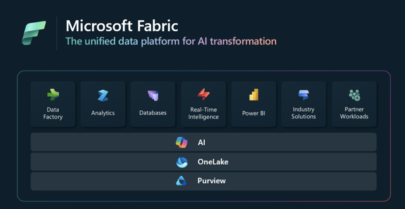Click the Microsoft Fabric title text

[122, 26]
